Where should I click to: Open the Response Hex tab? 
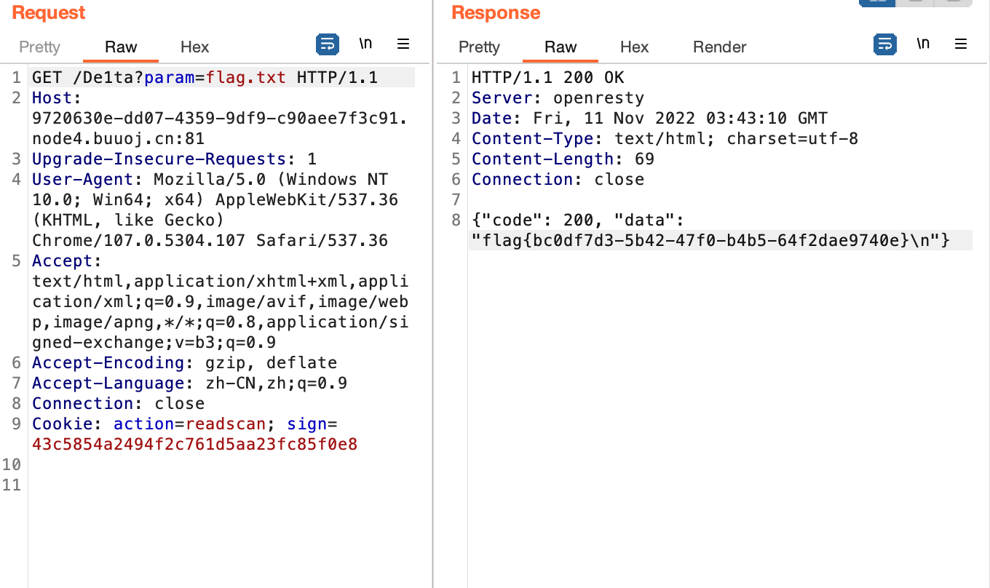pos(634,47)
